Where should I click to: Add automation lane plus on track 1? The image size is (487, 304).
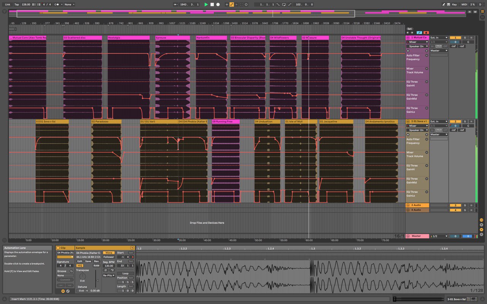point(427,51)
